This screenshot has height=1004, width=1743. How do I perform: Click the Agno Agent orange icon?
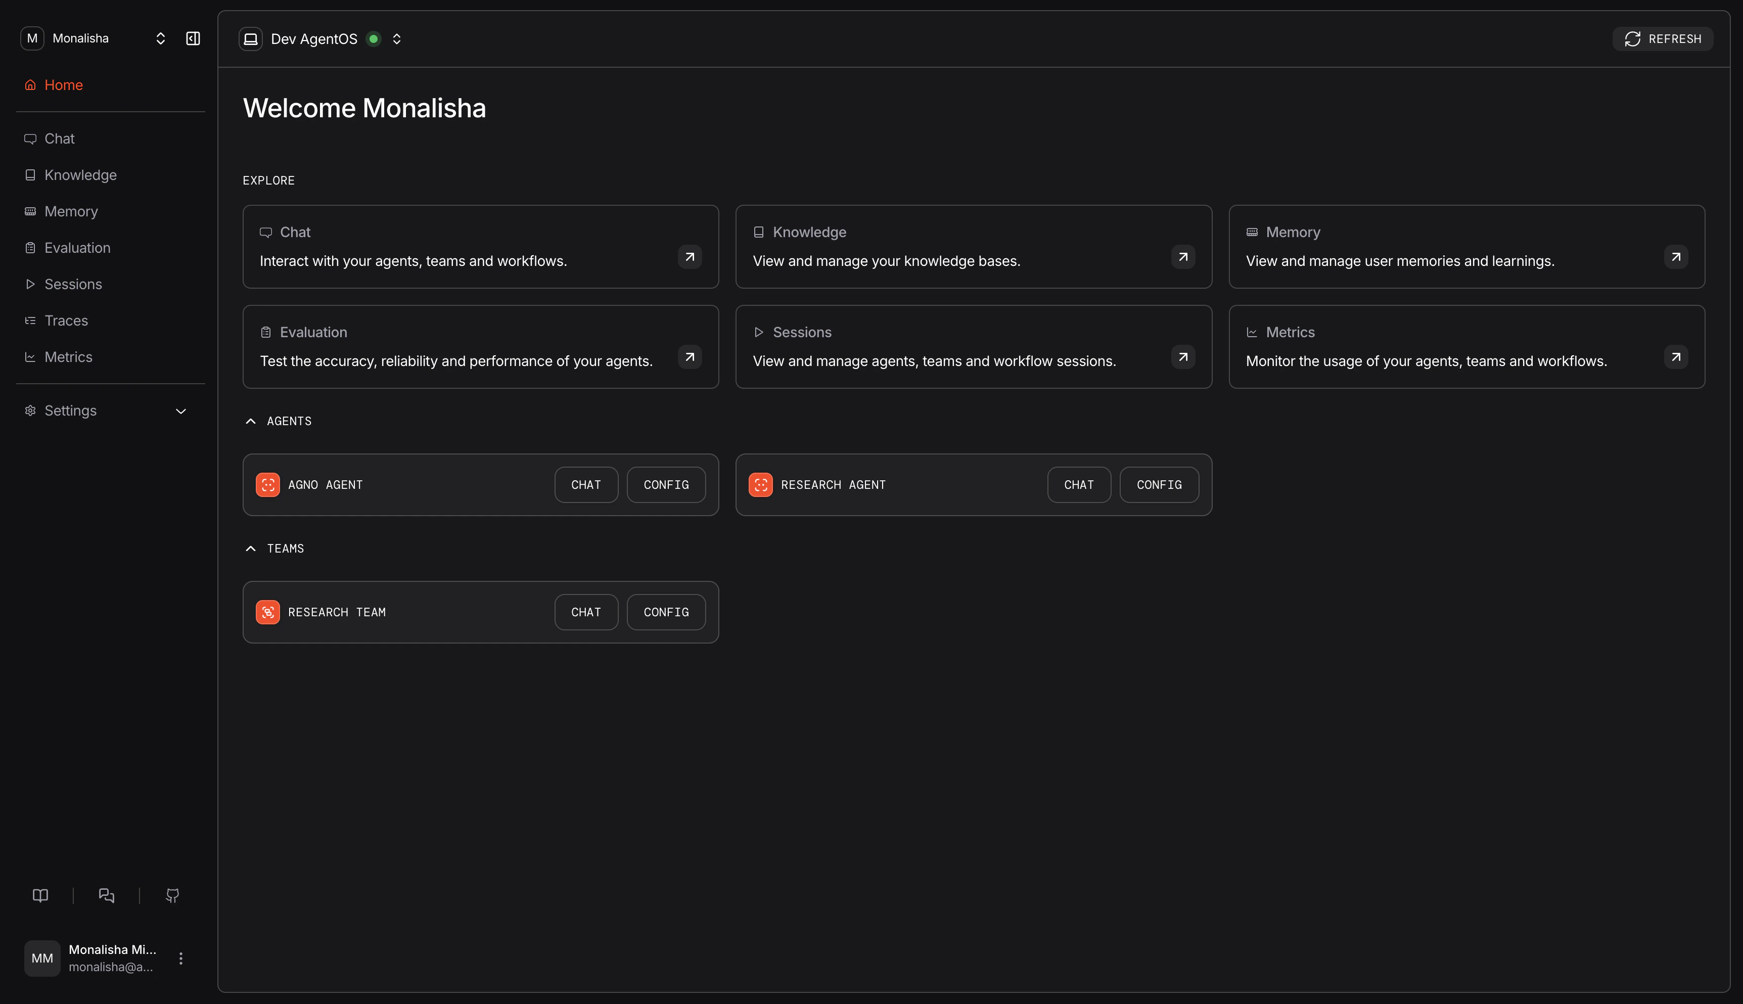(267, 485)
